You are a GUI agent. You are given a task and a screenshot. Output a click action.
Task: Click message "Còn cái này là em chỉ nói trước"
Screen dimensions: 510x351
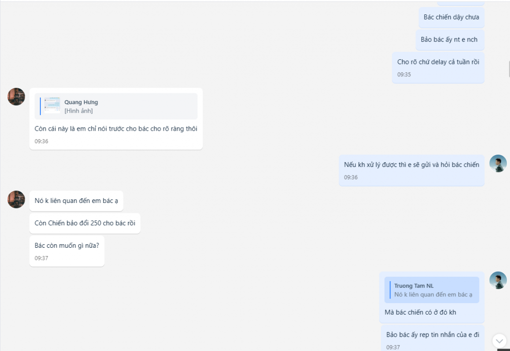[x=116, y=129]
